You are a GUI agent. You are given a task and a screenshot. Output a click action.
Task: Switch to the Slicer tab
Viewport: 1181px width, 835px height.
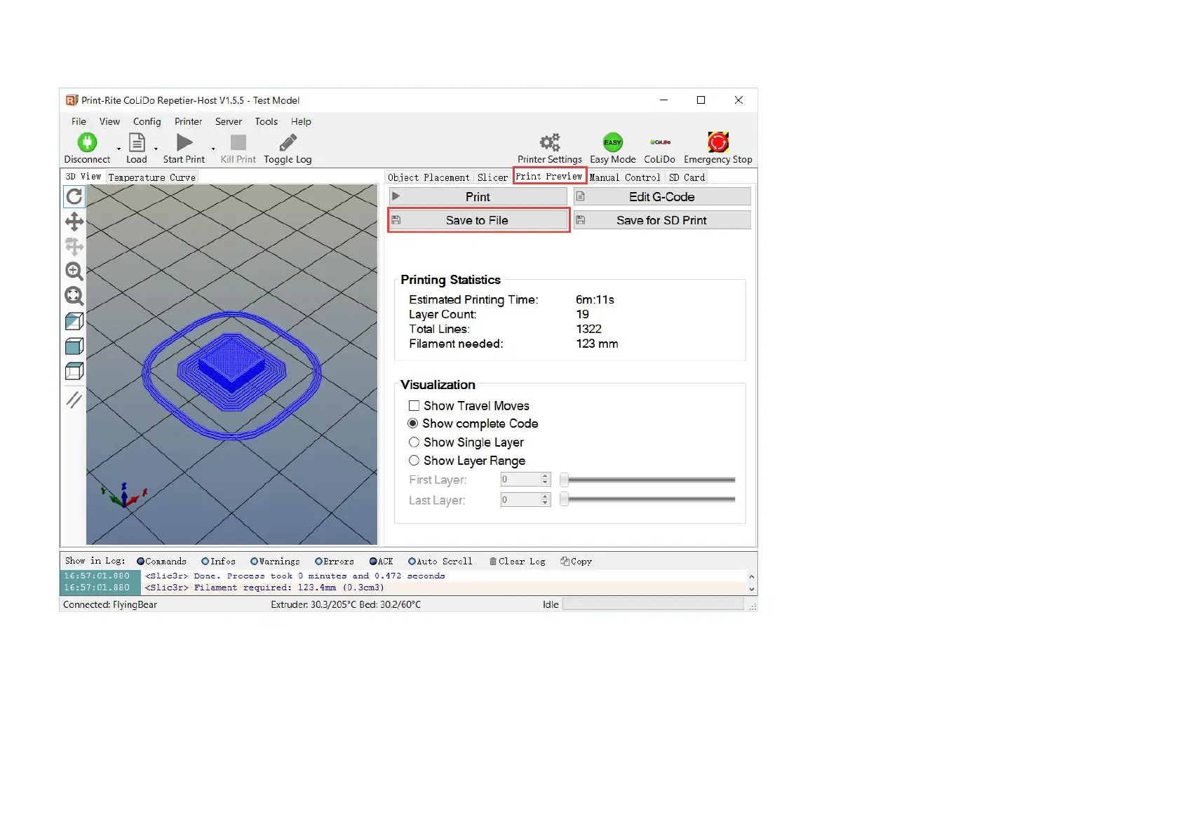492,177
